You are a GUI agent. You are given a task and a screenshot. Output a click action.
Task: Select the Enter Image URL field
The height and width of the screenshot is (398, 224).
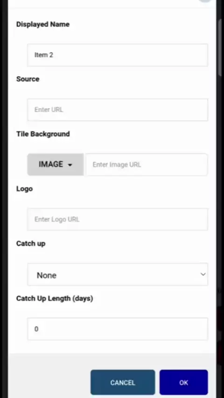(147, 165)
